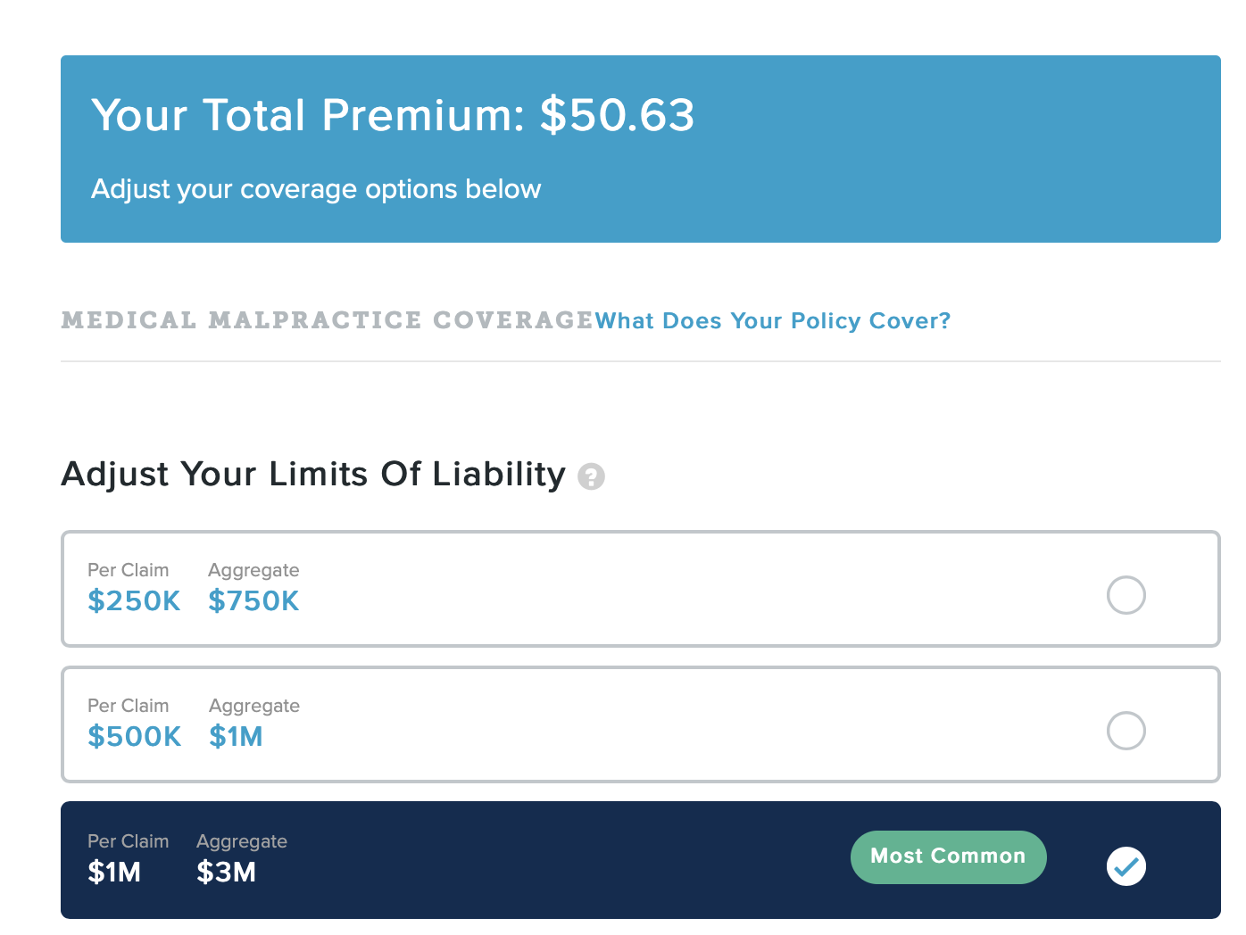Click the Your Total Premium $50.63 heading
The image size is (1246, 935).
393,115
